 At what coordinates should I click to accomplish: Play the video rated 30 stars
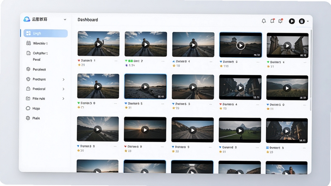click(192, 130)
